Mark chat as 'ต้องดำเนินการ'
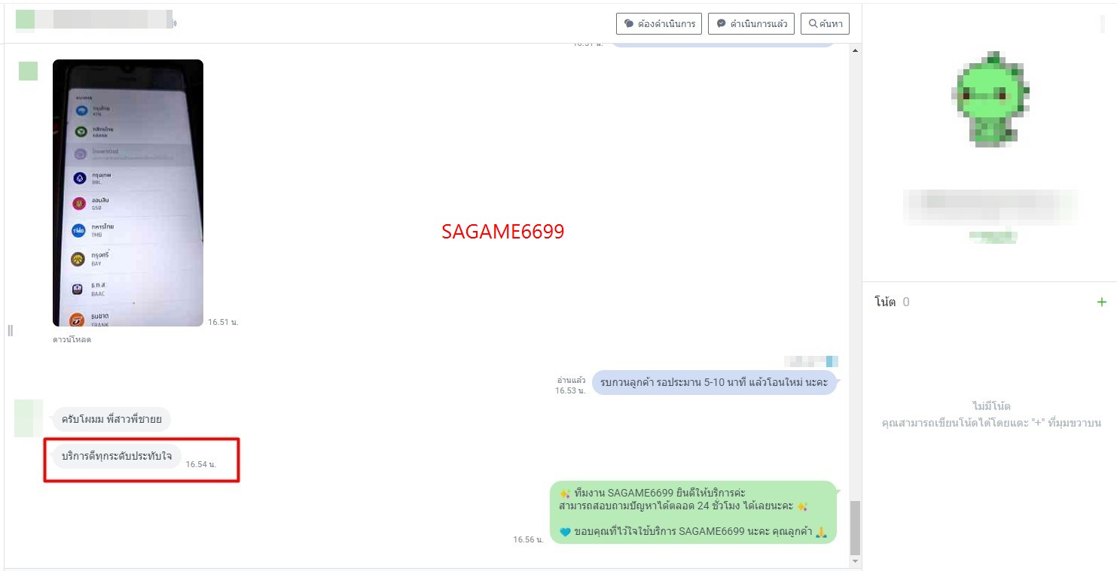The image size is (1117, 571). point(659,23)
